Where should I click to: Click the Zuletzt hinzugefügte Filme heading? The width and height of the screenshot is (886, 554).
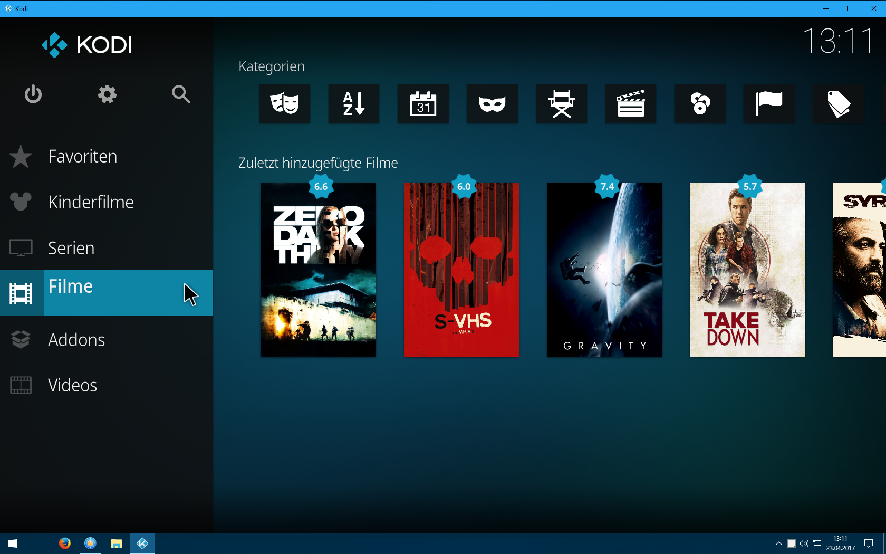pos(318,163)
